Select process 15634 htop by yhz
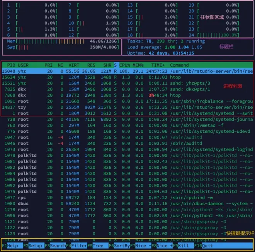This screenshot has height=252, width=255. click(127, 77)
